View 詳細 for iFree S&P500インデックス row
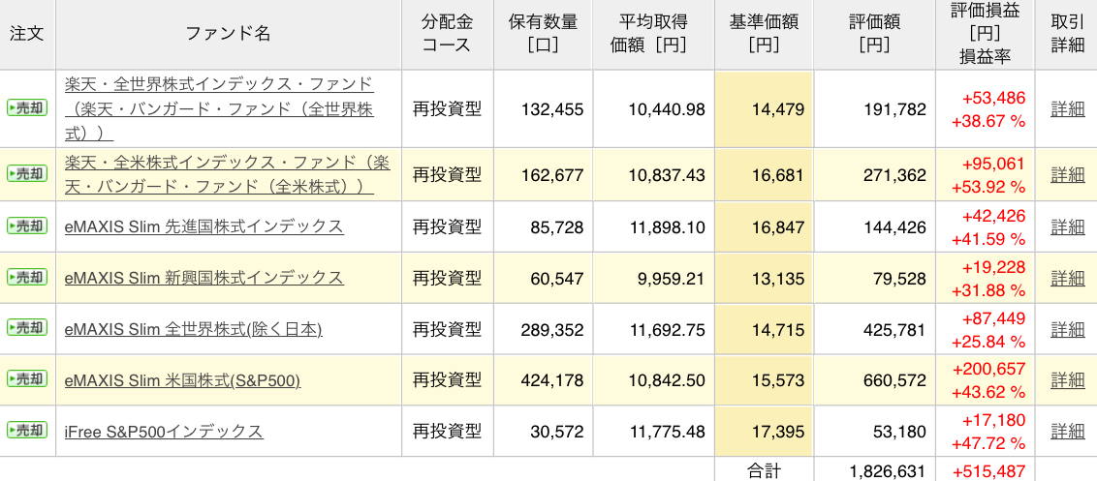This screenshot has width=1097, height=481. 1068,432
